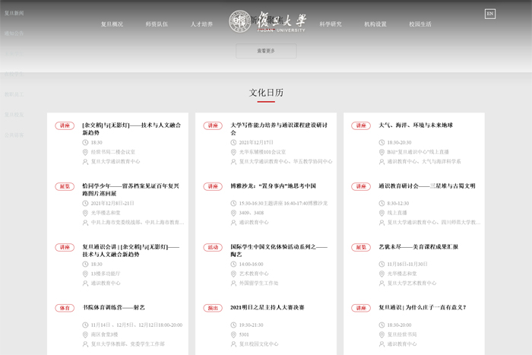
Task: Click the 体育 tag on 书院体育训练营
Action: (65, 308)
